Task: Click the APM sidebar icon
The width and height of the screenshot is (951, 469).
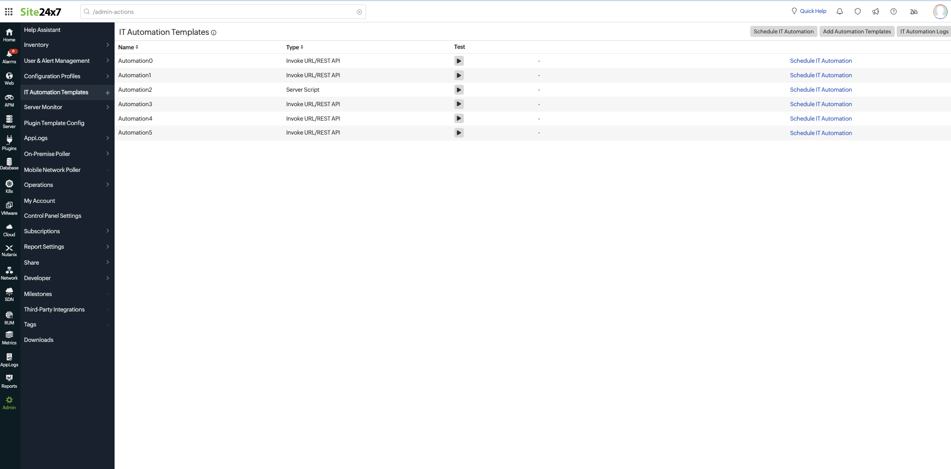Action: (x=9, y=100)
